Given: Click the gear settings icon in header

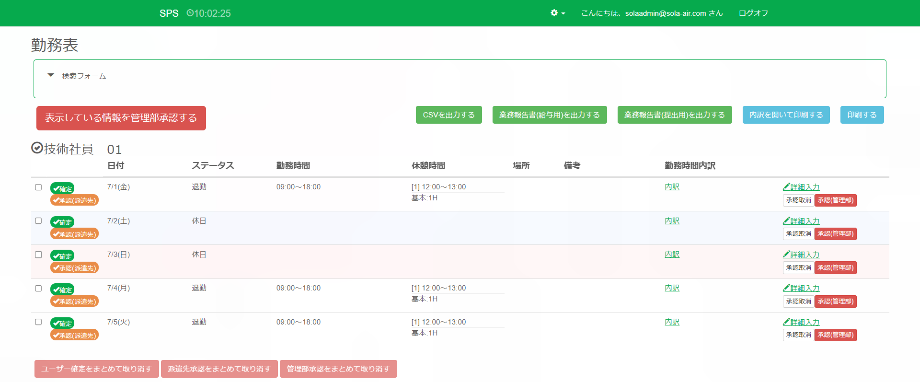Looking at the screenshot, I should pyautogui.click(x=554, y=13).
